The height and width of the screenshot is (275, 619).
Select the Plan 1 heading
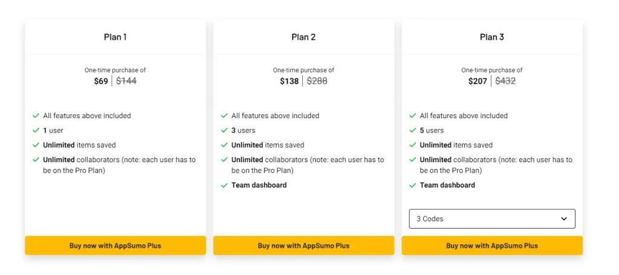point(115,37)
